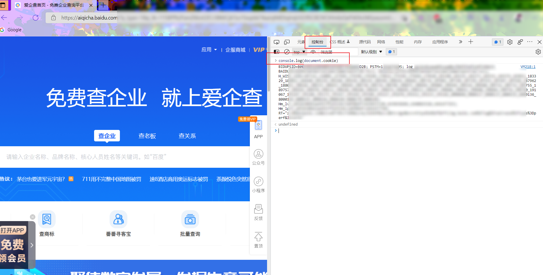The image size is (543, 275).
Task: Switch to the 源代码 tab
Action: [365, 42]
